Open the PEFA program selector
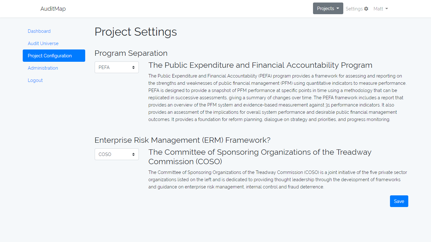The height and width of the screenshot is (242, 431). click(117, 67)
